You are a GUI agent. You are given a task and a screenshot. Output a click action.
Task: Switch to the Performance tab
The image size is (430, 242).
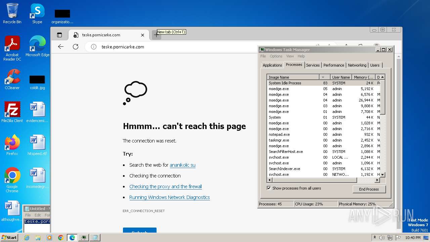[x=334, y=65]
